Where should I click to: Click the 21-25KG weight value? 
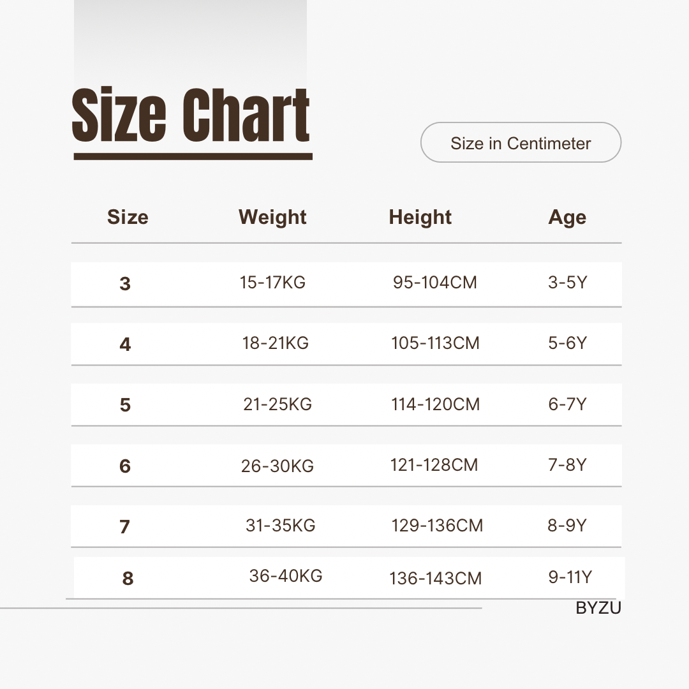(278, 404)
